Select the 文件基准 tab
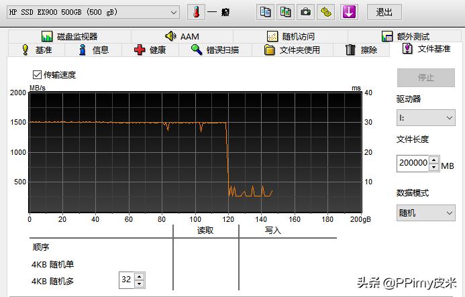This screenshot has width=465, height=297. tap(427, 49)
